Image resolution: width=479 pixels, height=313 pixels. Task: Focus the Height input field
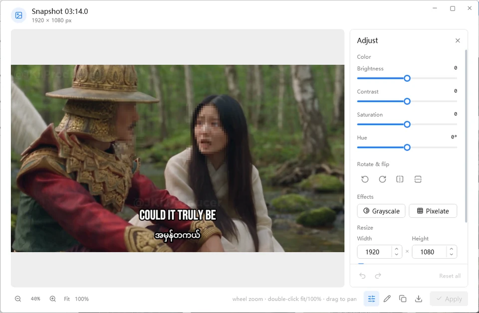pos(429,252)
